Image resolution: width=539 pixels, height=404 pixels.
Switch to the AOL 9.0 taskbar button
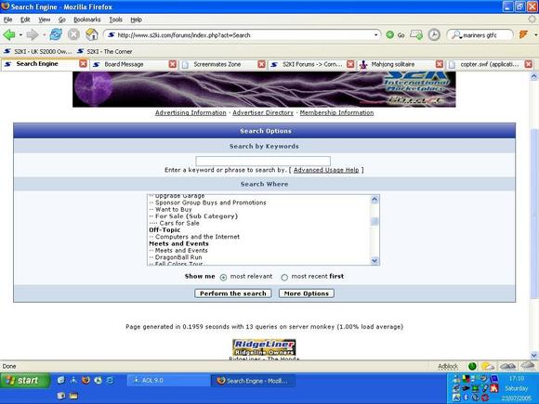click(x=168, y=380)
